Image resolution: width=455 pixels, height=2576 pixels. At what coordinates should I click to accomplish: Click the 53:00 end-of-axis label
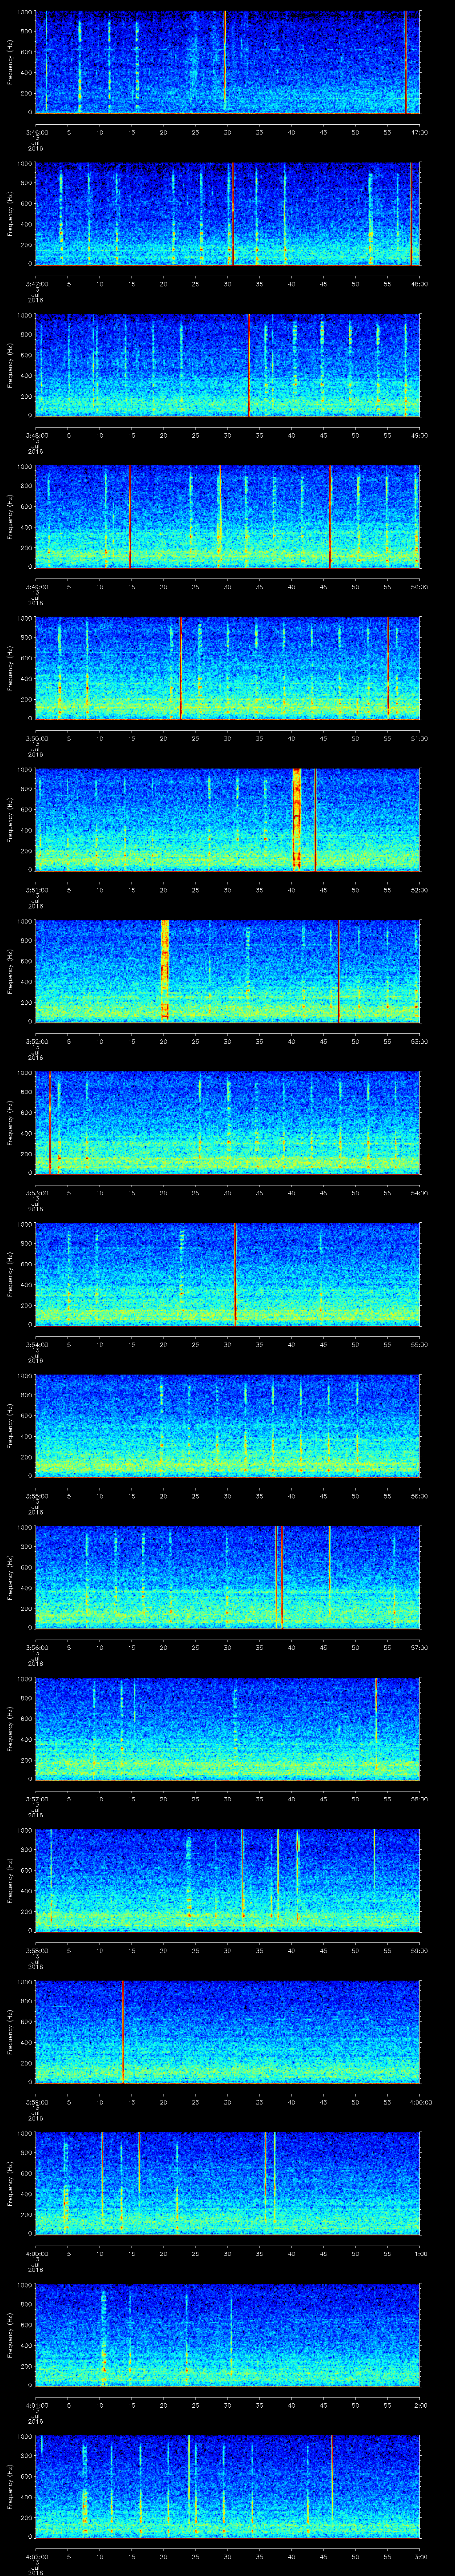pos(420,1041)
